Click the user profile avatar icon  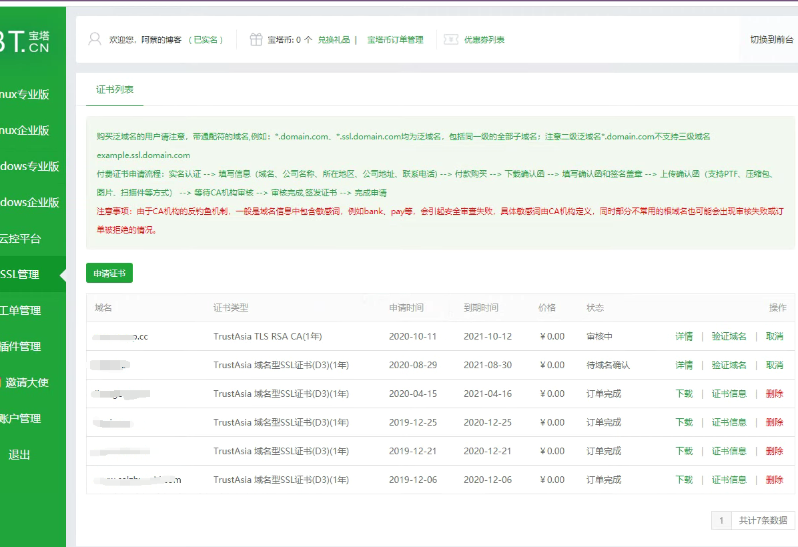(95, 39)
